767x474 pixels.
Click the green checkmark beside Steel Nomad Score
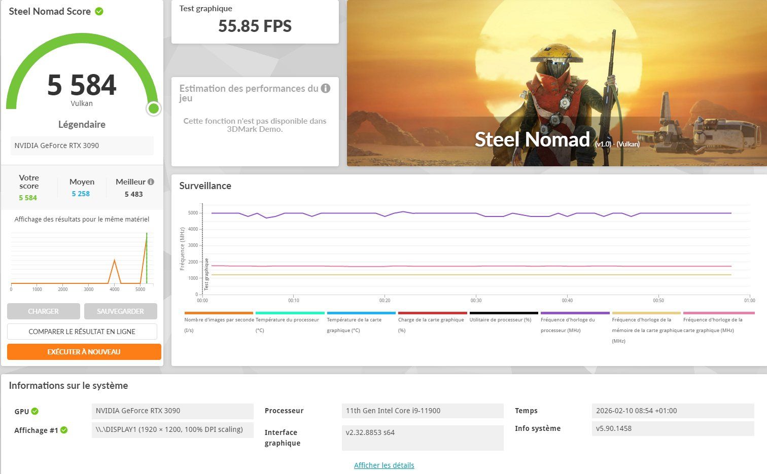click(99, 11)
